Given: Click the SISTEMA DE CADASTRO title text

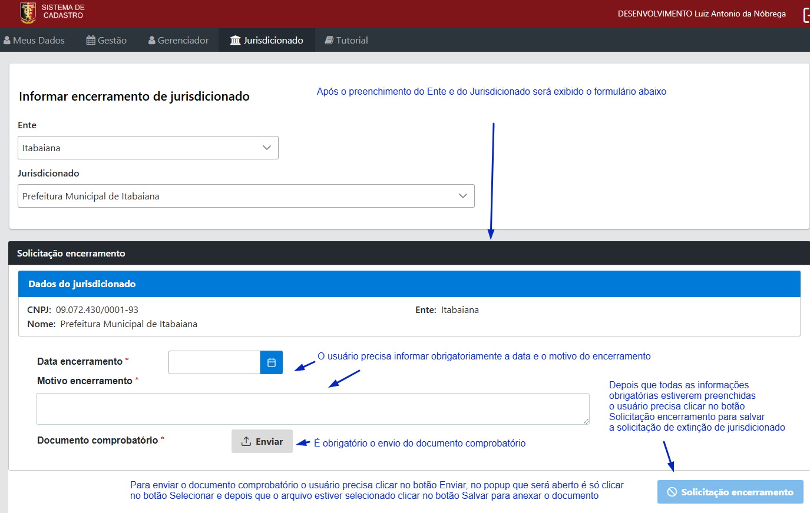Looking at the screenshot, I should pyautogui.click(x=63, y=11).
